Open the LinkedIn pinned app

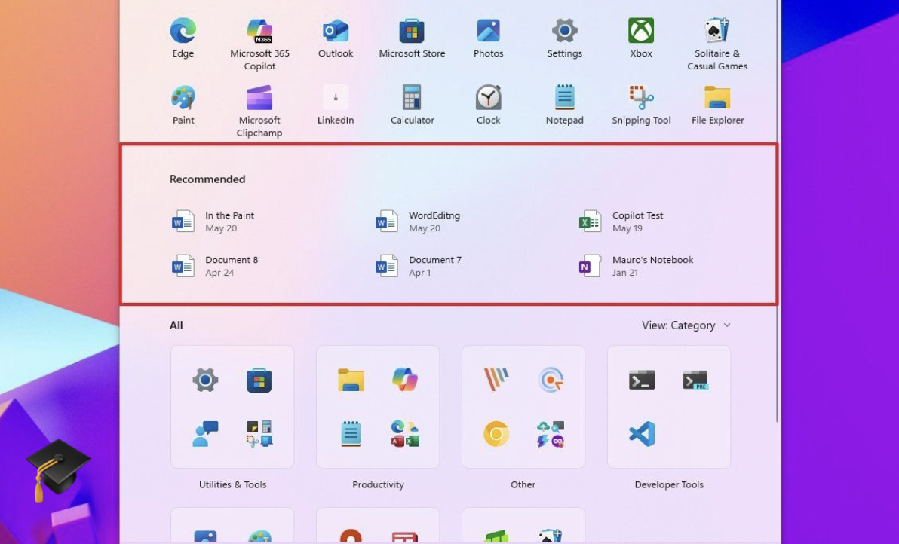coord(336,105)
